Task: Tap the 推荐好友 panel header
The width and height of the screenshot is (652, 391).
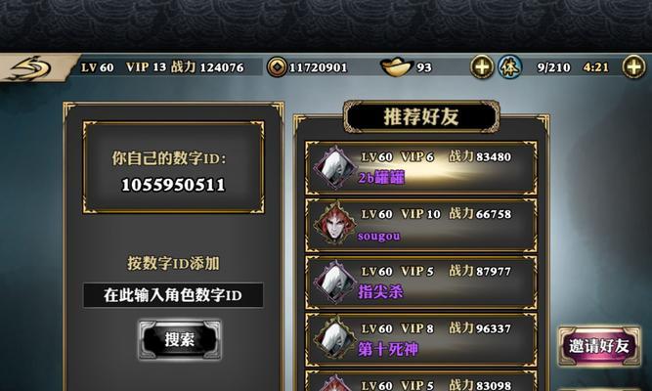Action: click(421, 117)
